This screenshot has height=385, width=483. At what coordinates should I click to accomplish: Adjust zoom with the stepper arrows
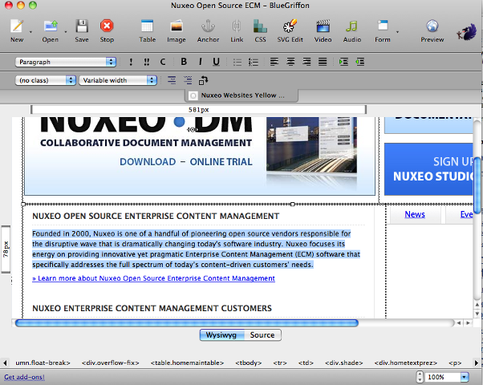(x=420, y=377)
